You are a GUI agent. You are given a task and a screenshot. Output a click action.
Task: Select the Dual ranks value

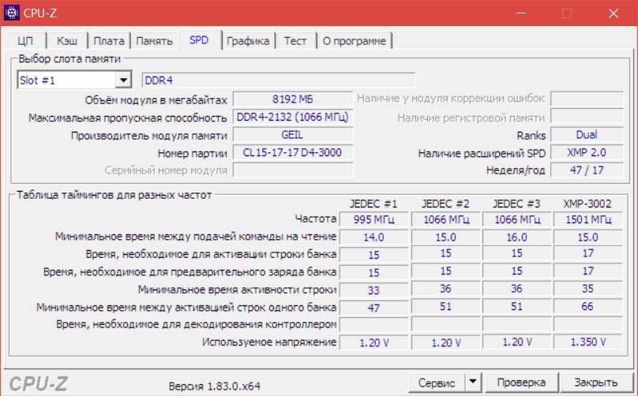(587, 135)
